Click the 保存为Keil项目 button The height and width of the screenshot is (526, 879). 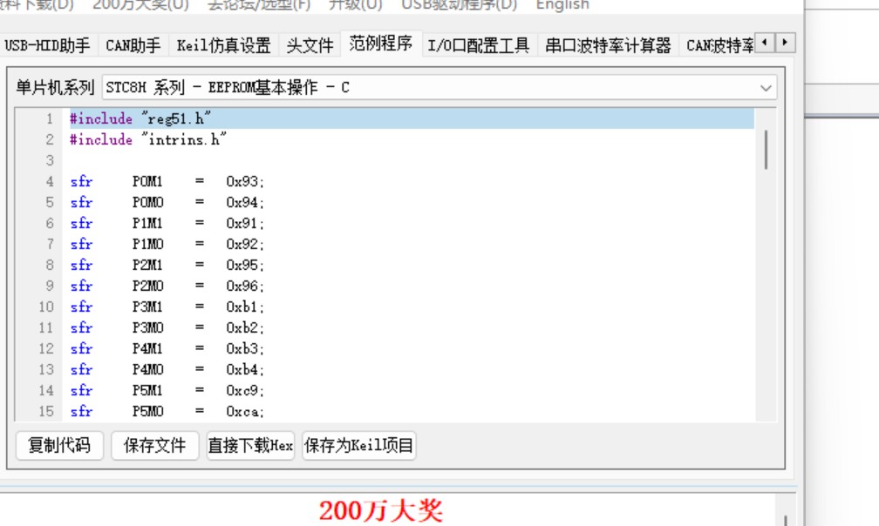[358, 445]
